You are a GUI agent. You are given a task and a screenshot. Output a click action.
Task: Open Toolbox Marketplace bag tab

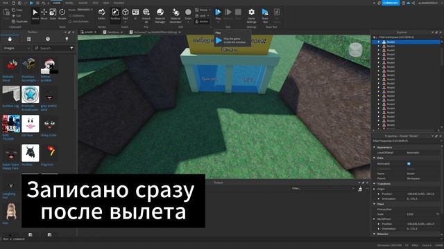click(x=10, y=39)
